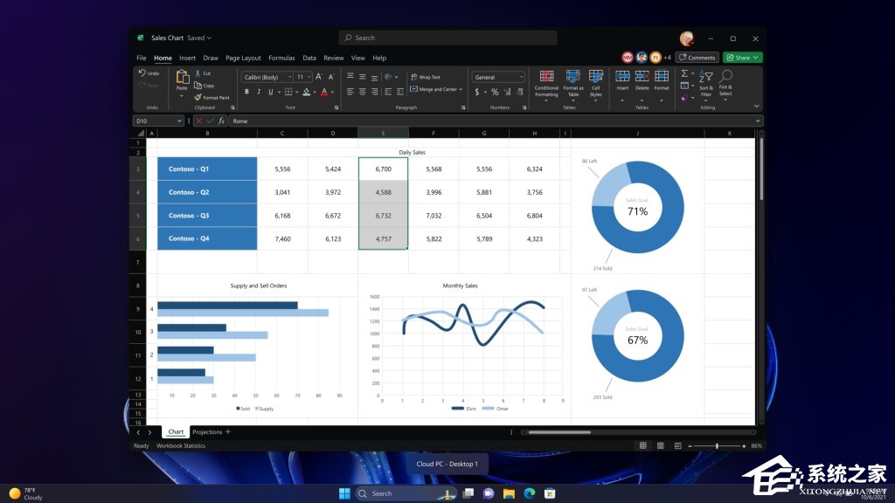
Task: Click the Format Painter icon
Action: (x=198, y=98)
